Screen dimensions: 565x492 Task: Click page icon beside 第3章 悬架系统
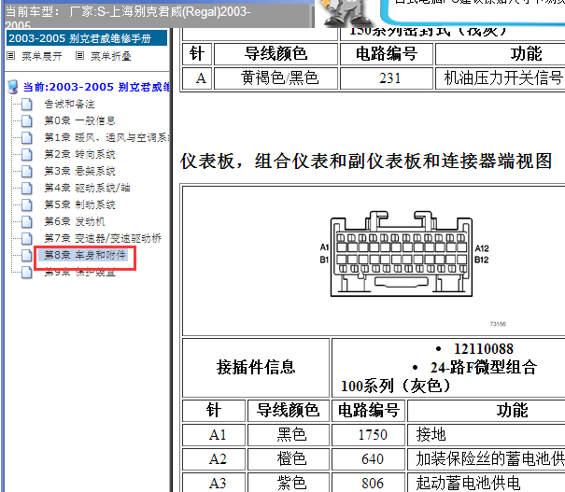(26, 172)
